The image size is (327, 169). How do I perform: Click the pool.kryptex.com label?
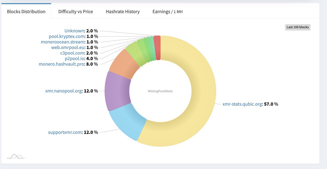coord(67,36)
